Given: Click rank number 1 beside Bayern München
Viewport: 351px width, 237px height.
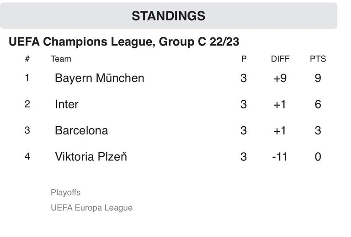Looking at the screenshot, I should coord(27,78).
